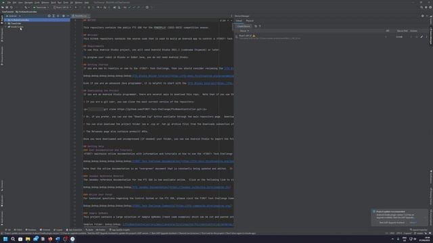Open IDE settings gear in main toolbar
Screen dimensions: 433x243
426,7
